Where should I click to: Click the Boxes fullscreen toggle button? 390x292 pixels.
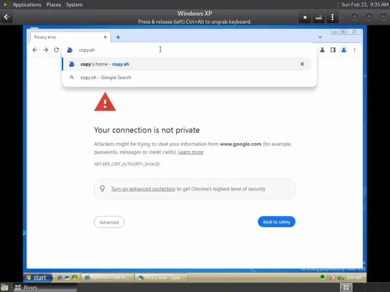tap(305, 17)
